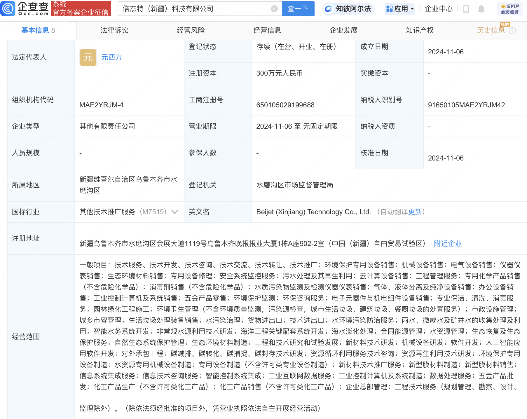Click the Qcc.com logo icon

tap(8, 8)
